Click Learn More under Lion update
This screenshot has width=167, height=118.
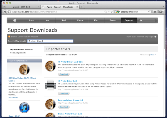click(13, 98)
